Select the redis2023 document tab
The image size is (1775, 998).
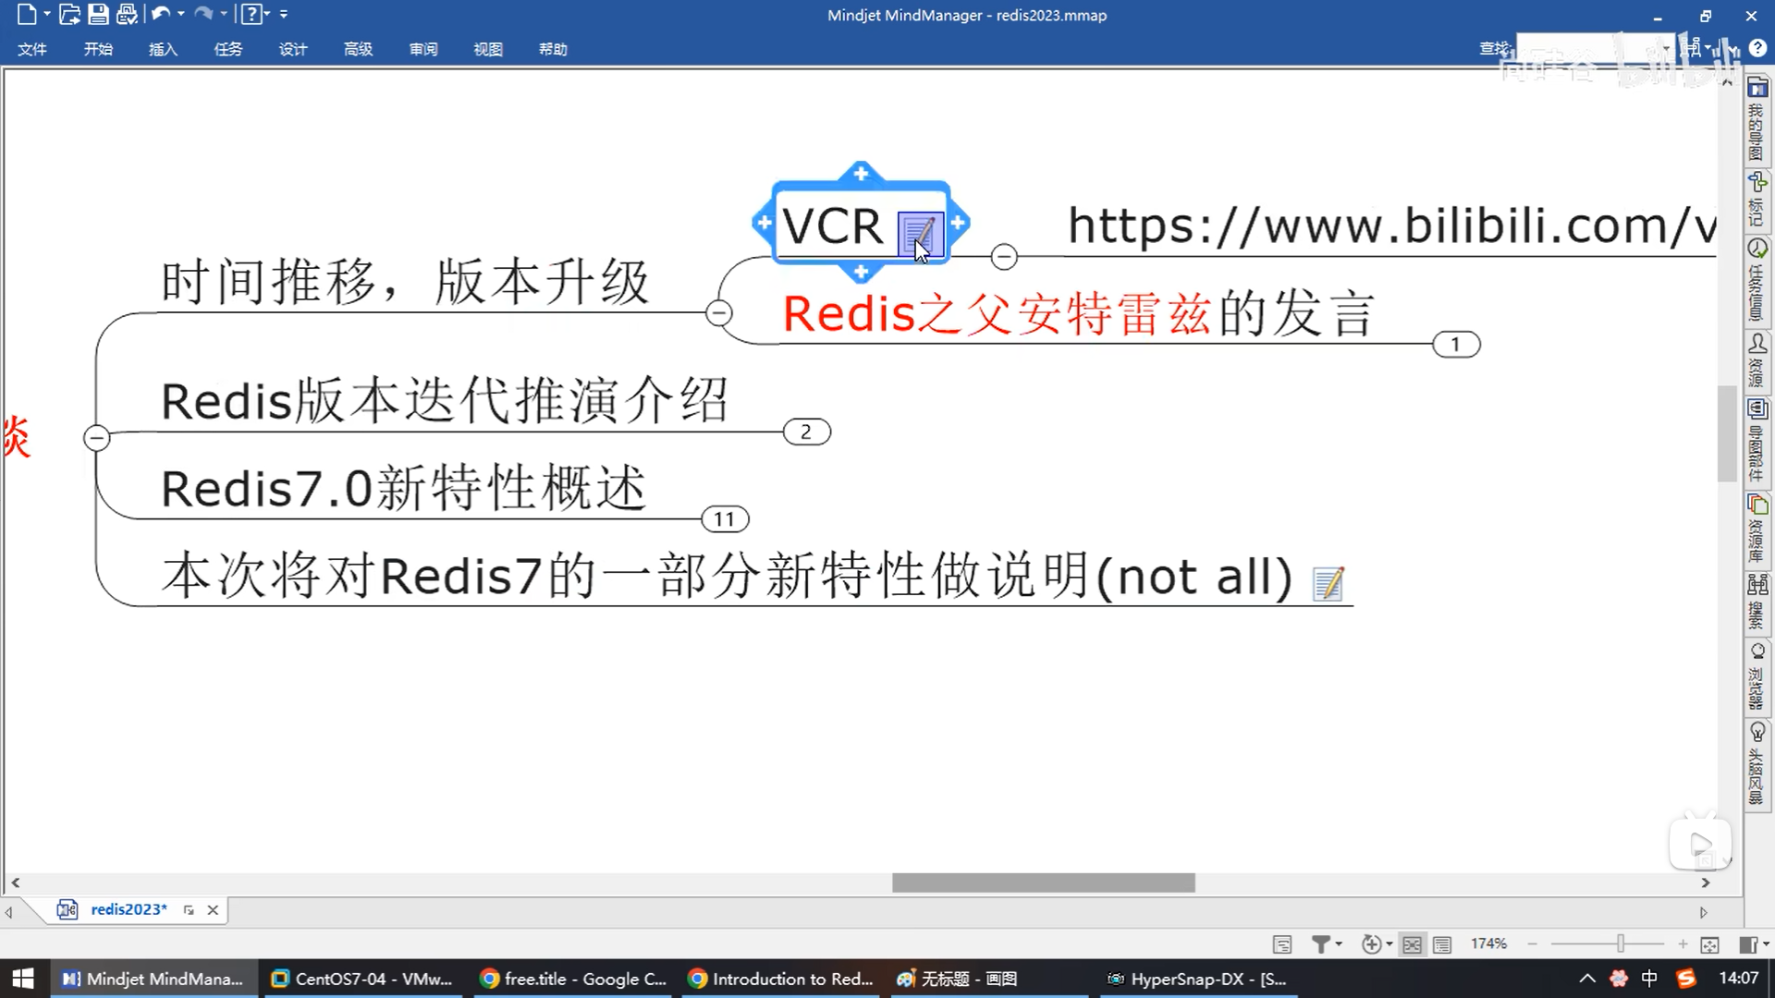coord(129,909)
